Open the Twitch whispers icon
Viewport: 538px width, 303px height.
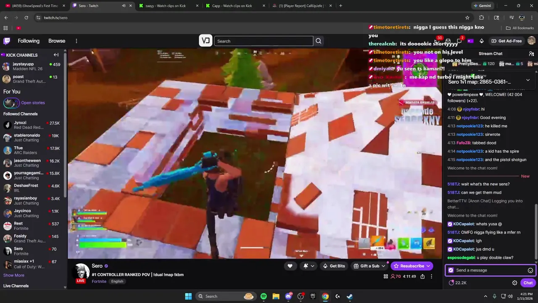(459, 41)
